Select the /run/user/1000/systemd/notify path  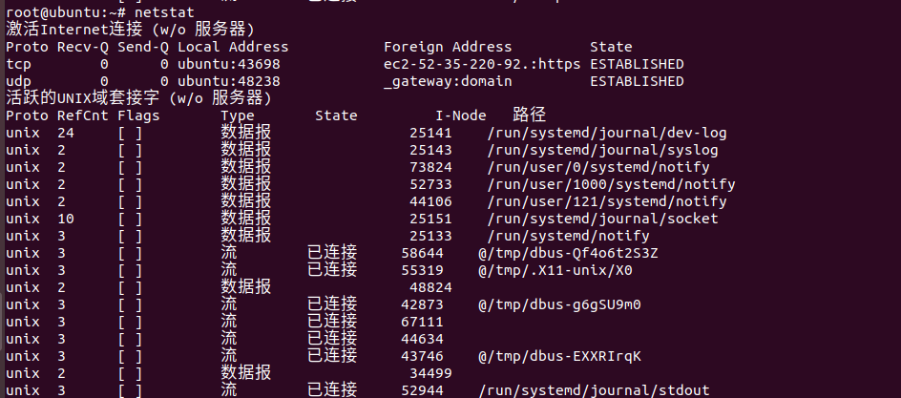[x=612, y=185]
